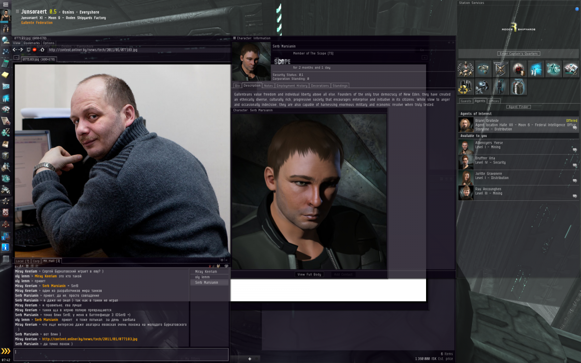Switch to Standings tab
Screen dimensions: 581x363
click(340, 86)
